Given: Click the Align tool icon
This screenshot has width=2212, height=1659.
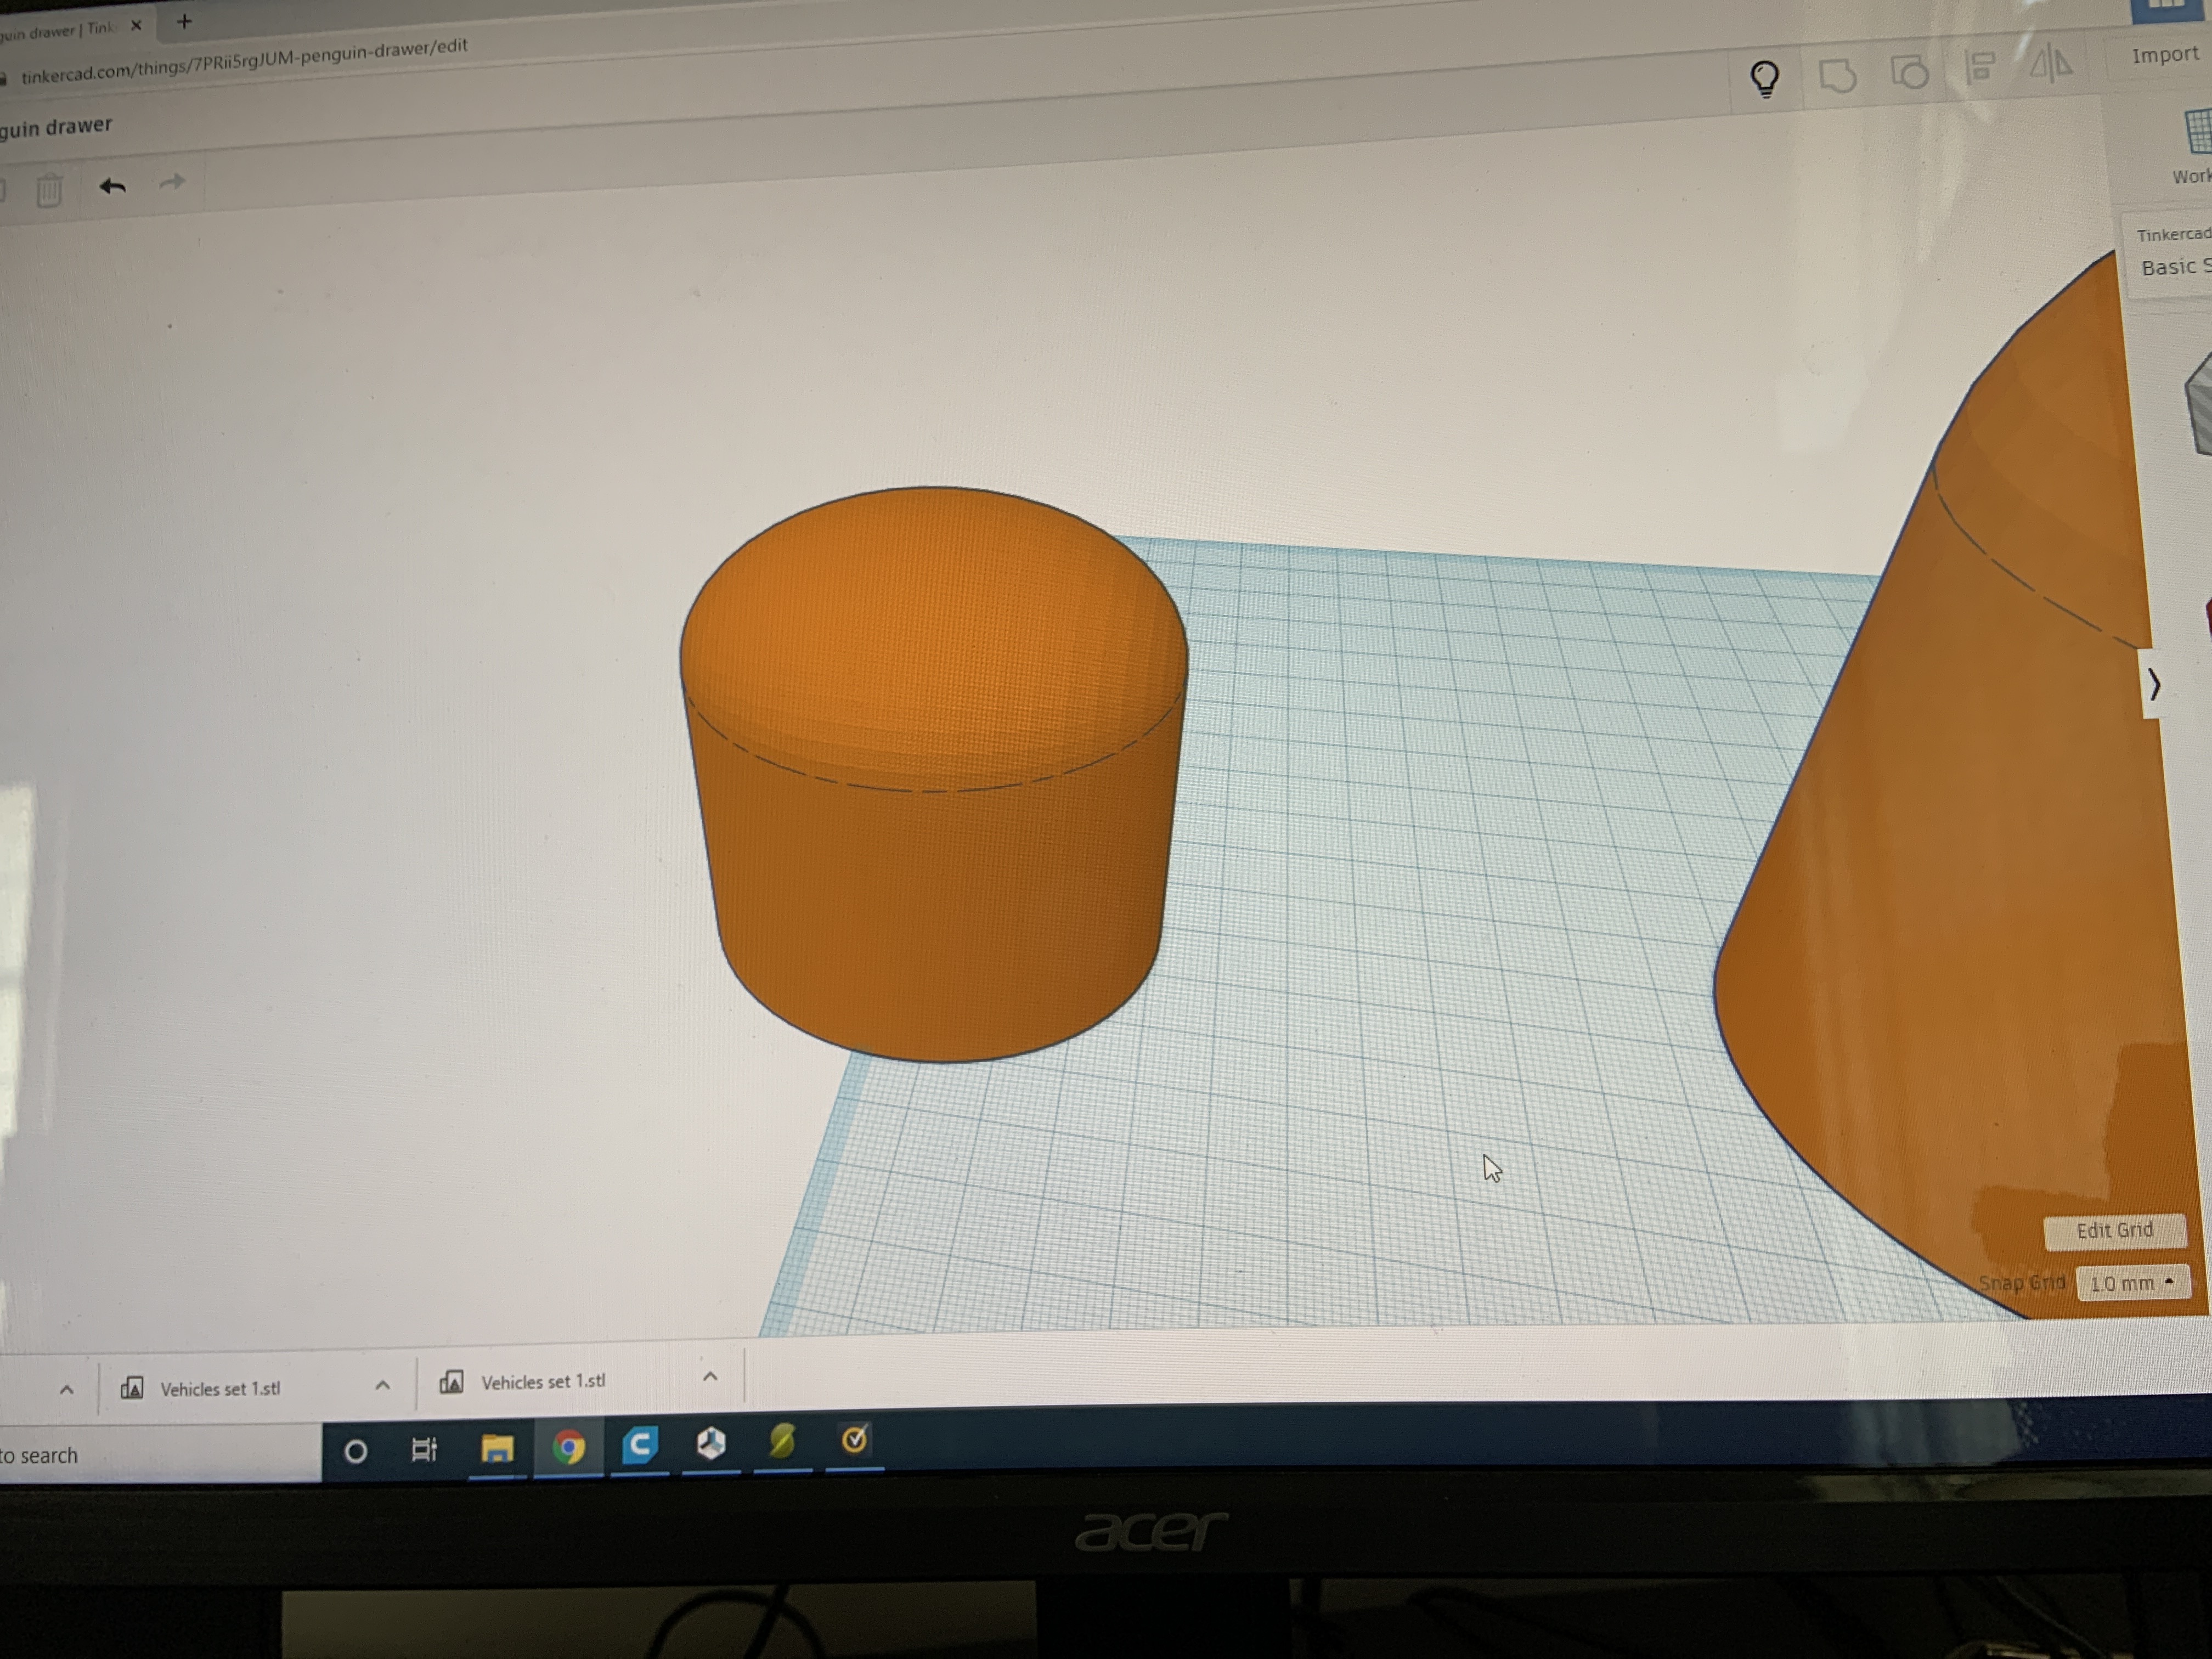Looking at the screenshot, I should pyautogui.click(x=1980, y=68).
